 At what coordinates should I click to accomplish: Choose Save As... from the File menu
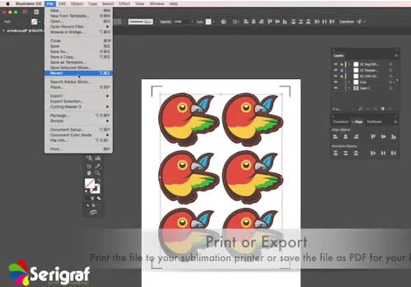(x=79, y=51)
